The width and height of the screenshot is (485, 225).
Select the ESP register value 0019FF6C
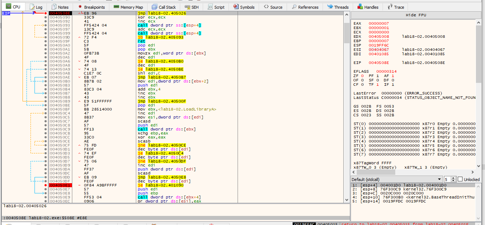[379, 45]
